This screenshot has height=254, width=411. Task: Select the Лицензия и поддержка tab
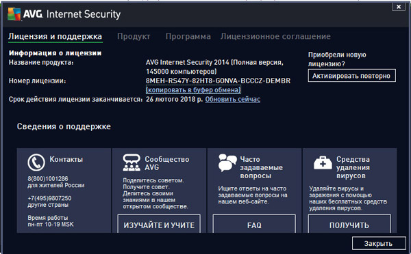[55, 36]
